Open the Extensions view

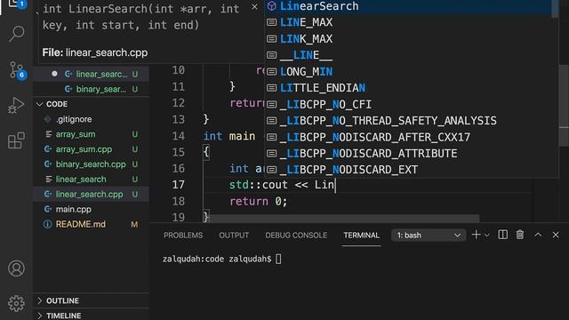[16, 140]
